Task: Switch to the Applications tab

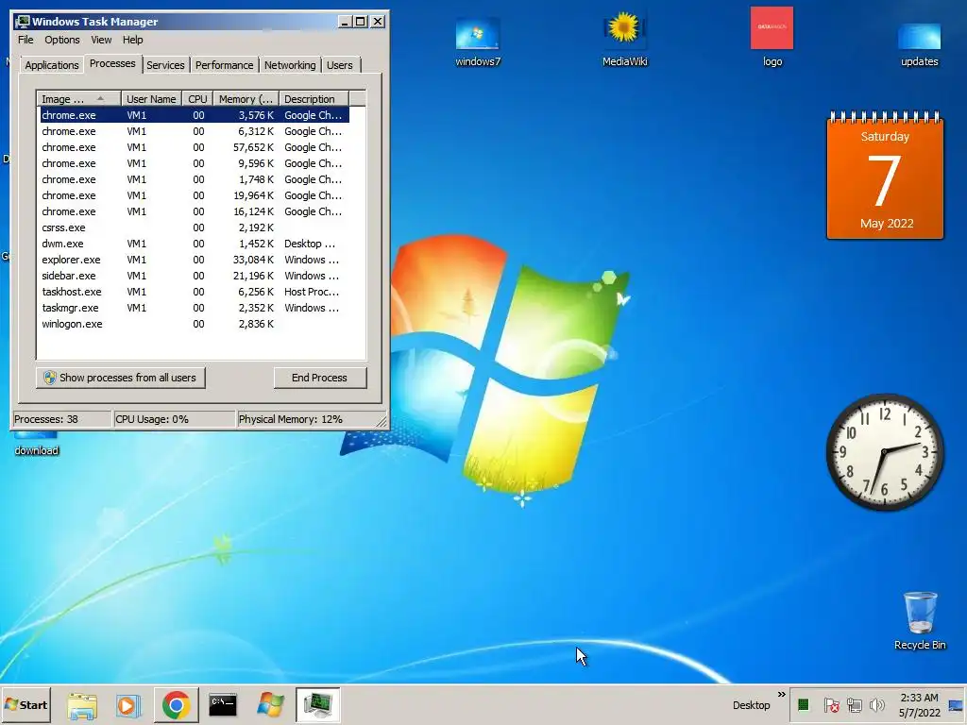Action: 52,65
